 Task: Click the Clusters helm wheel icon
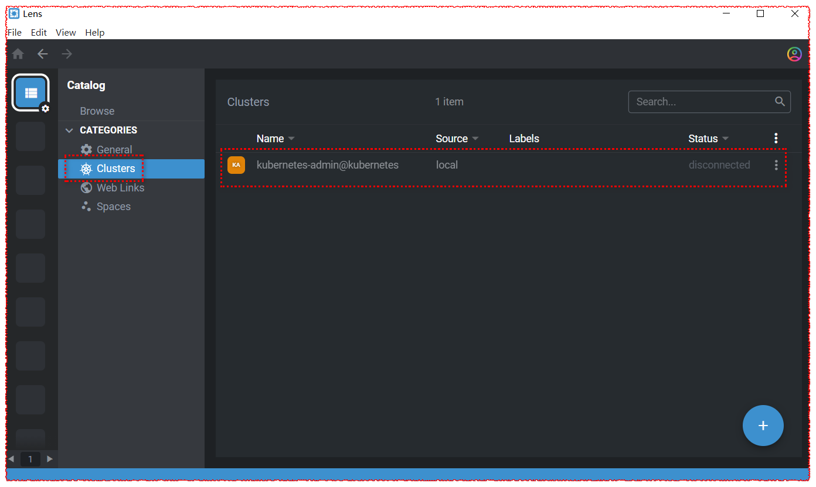pos(87,169)
